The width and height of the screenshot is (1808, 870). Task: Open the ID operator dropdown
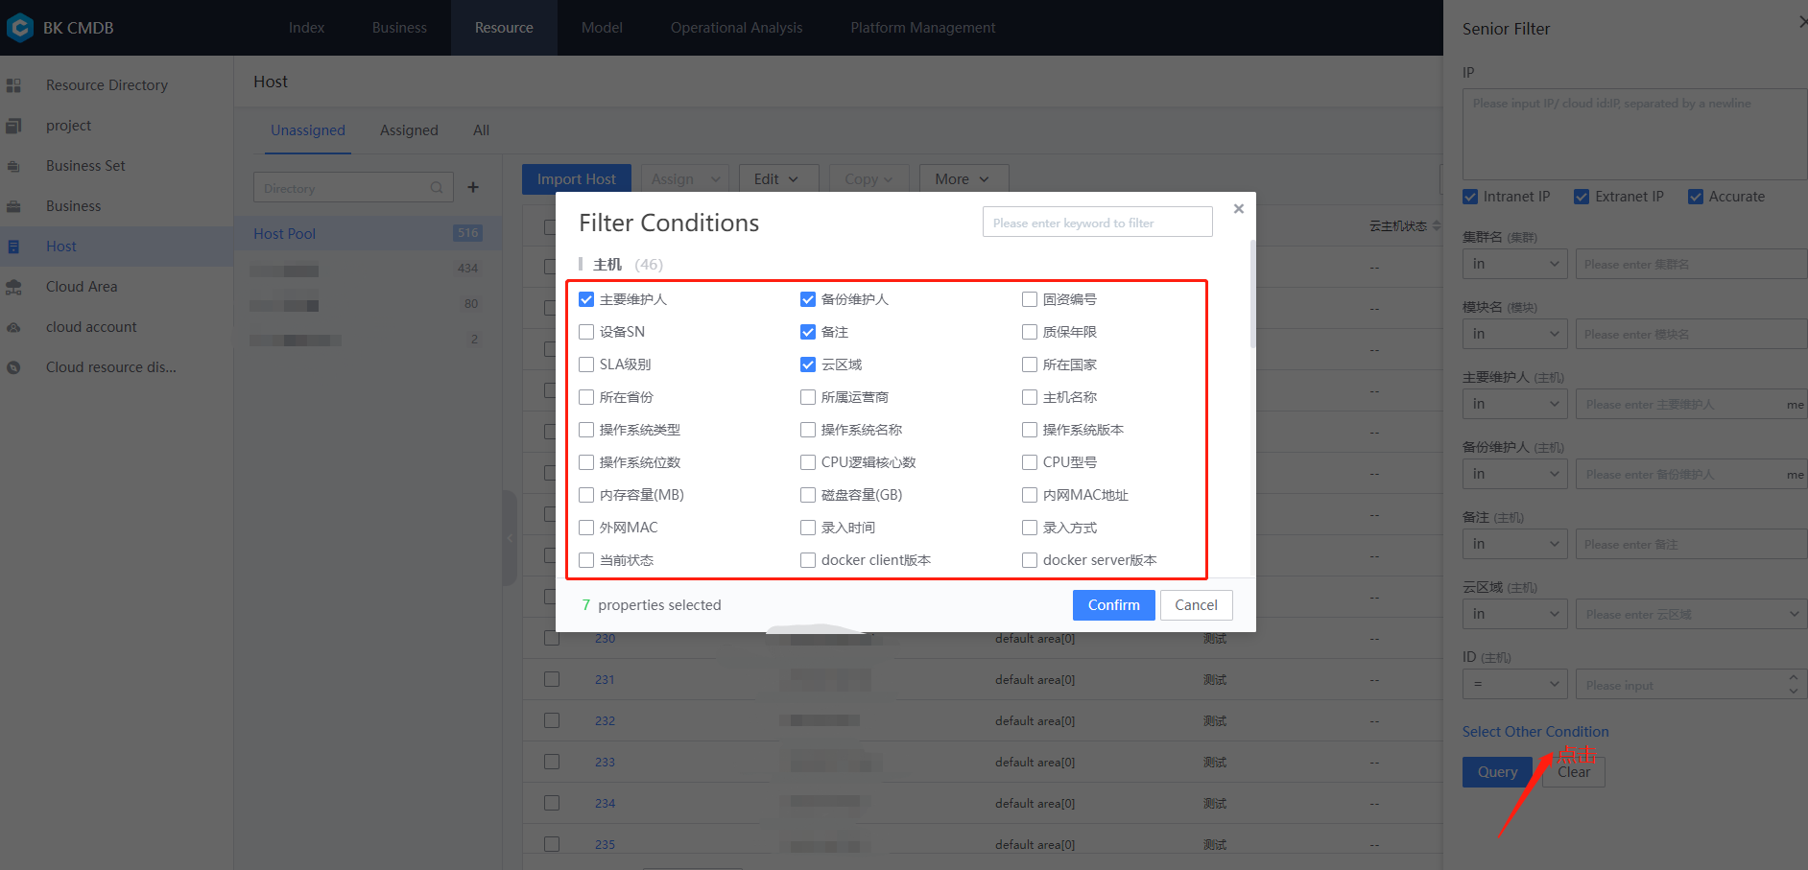pos(1515,684)
